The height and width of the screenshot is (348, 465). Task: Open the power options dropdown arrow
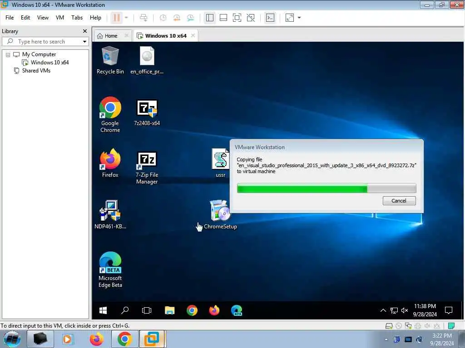pyautogui.click(x=126, y=18)
